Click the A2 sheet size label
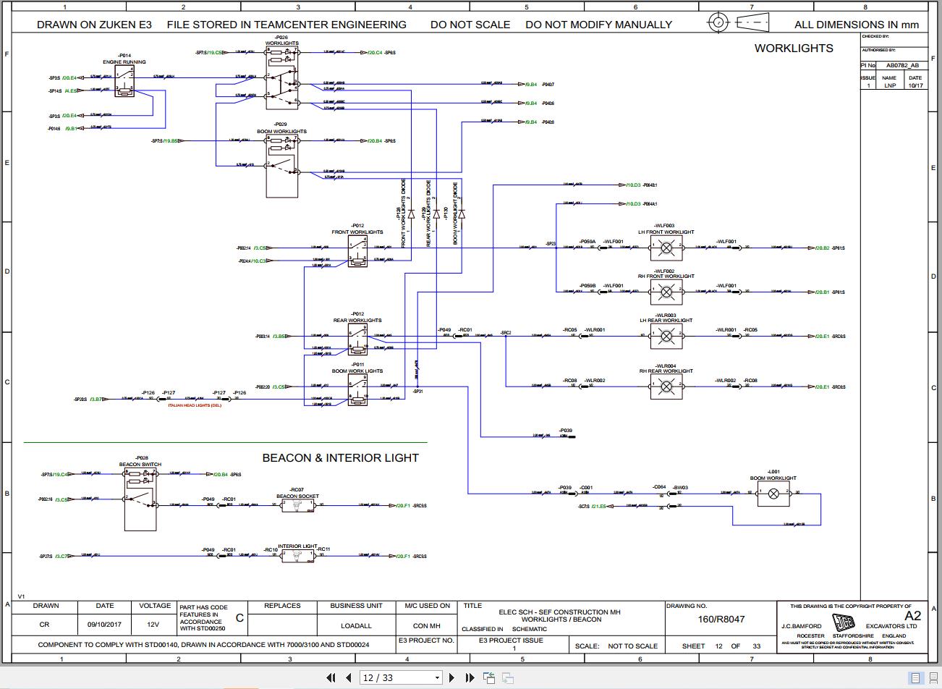The image size is (942, 689). click(912, 615)
